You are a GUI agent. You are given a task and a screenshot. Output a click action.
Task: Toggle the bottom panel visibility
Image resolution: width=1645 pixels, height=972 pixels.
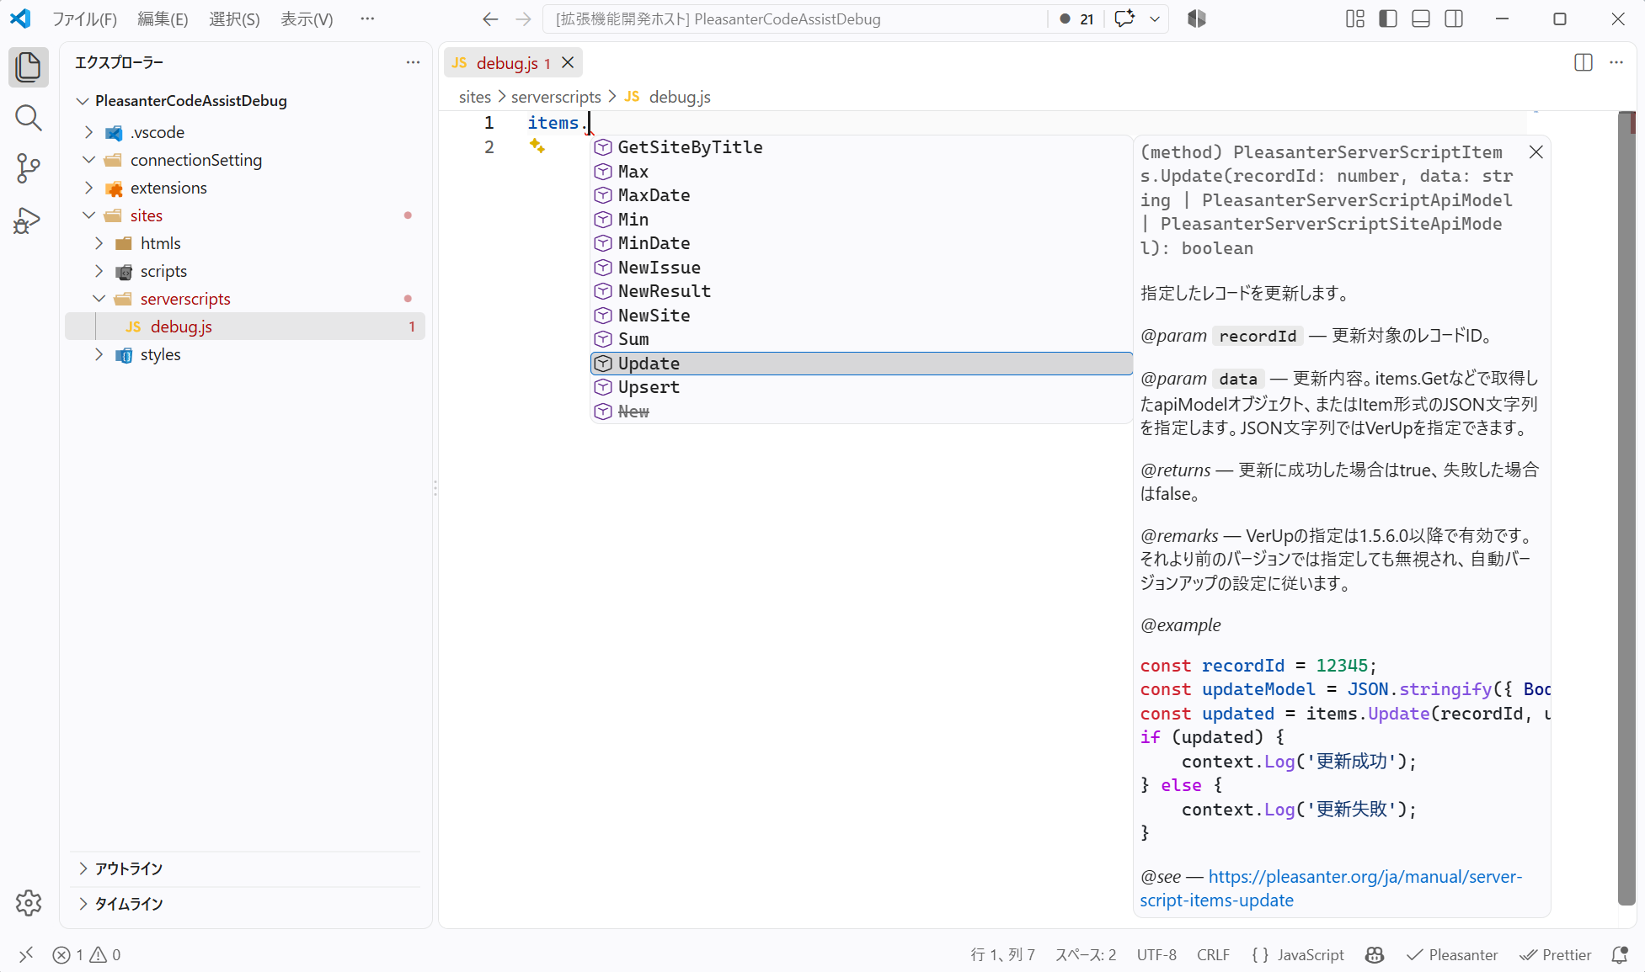point(1421,19)
